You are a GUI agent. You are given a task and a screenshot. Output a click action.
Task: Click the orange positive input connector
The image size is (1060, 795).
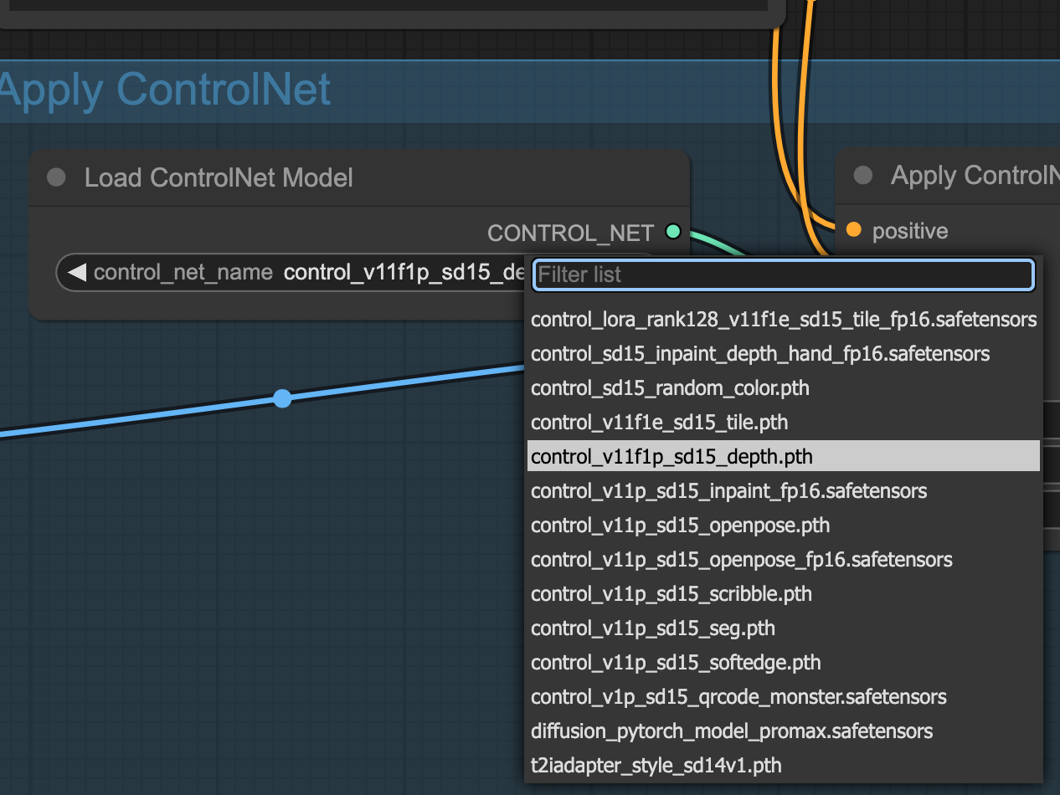point(853,230)
